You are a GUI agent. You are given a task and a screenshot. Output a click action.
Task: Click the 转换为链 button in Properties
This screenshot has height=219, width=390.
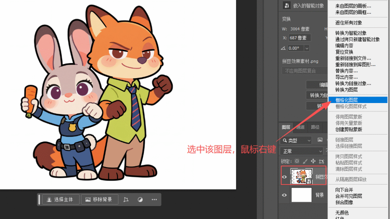[317, 95]
